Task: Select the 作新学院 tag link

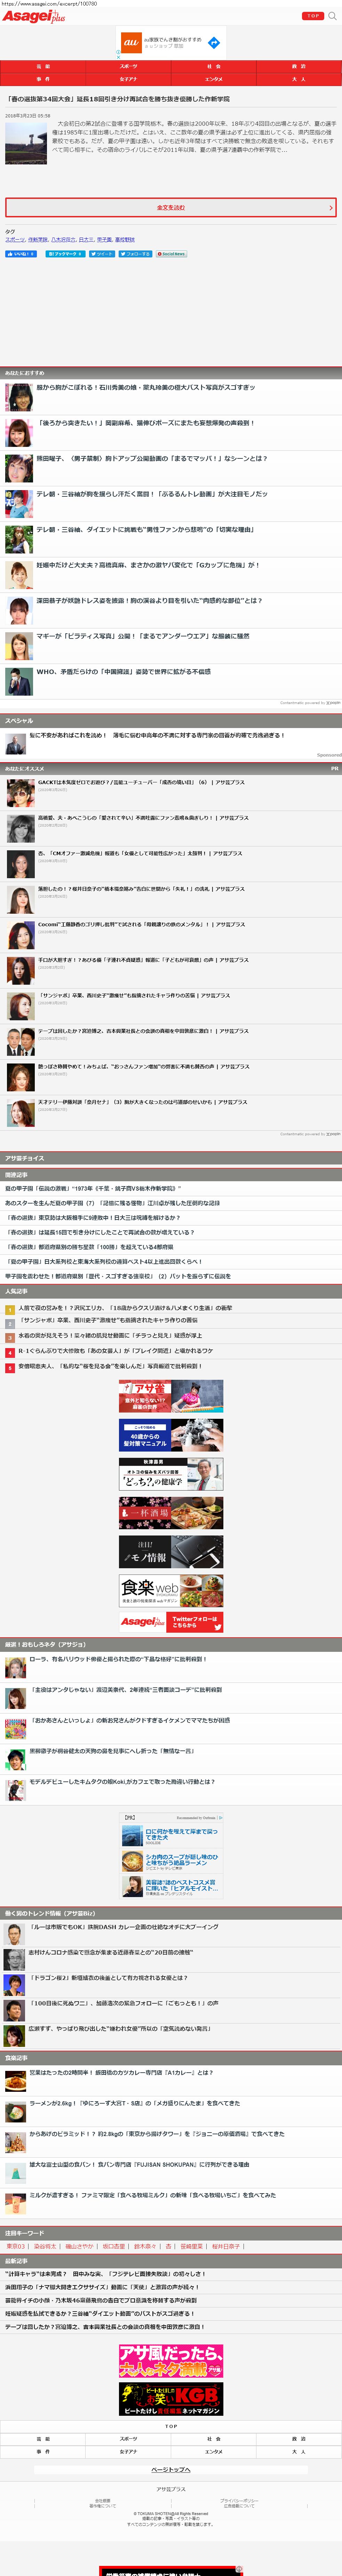Action: [x=38, y=240]
